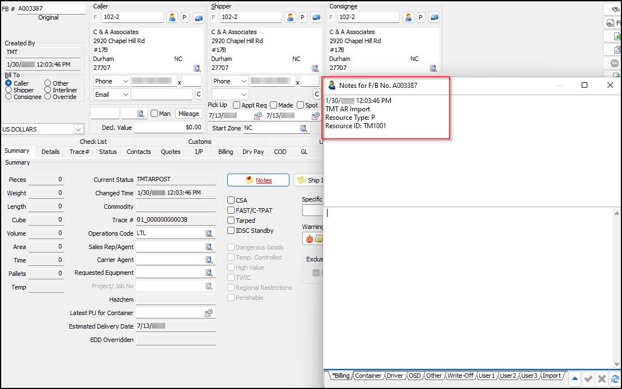This screenshot has height=389, width=622.
Task: Select Override Bill To radio button
Action: click(48, 97)
